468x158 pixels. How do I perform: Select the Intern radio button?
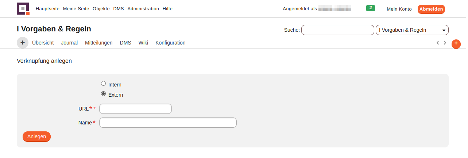[x=104, y=84]
